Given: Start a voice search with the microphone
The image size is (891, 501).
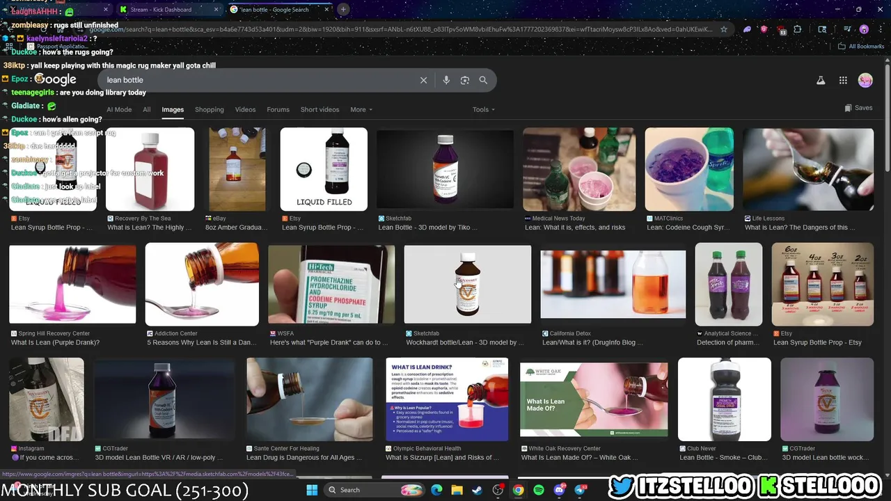Looking at the screenshot, I should 446,80.
